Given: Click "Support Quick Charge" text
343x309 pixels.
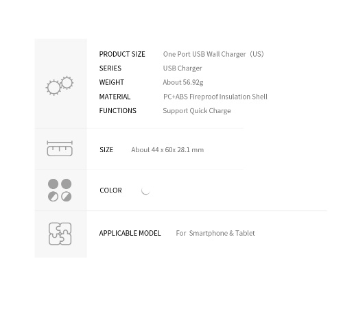Looking at the screenshot, I should 197,111.
